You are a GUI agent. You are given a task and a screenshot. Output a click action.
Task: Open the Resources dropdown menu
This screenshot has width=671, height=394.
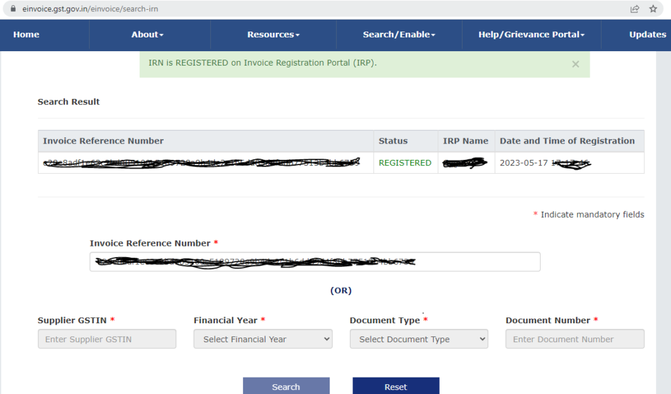273,35
